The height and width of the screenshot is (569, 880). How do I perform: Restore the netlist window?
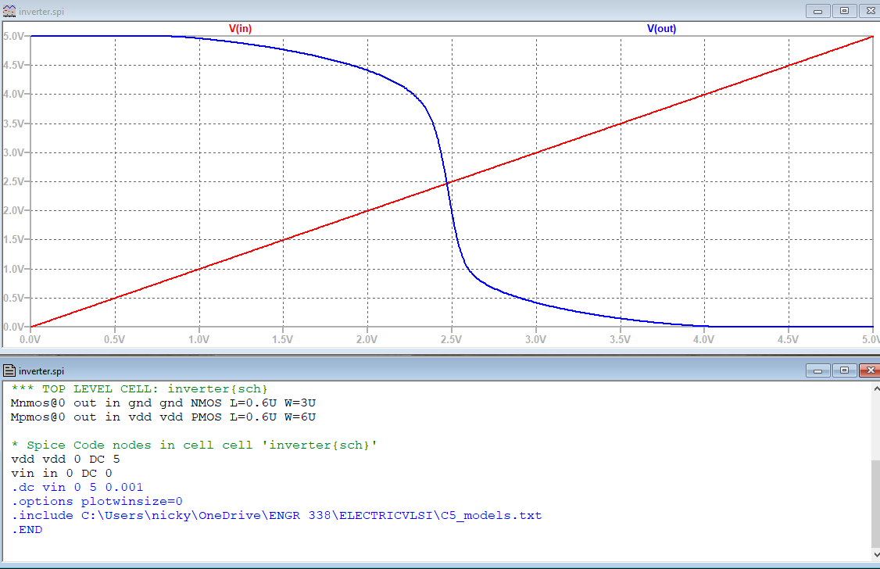tap(844, 370)
